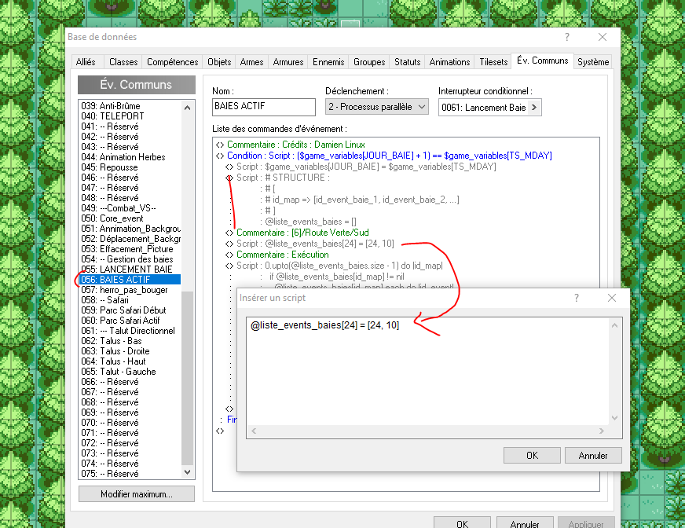
Task: Select the Script # STRUCTURE command line
Action: pos(283,178)
